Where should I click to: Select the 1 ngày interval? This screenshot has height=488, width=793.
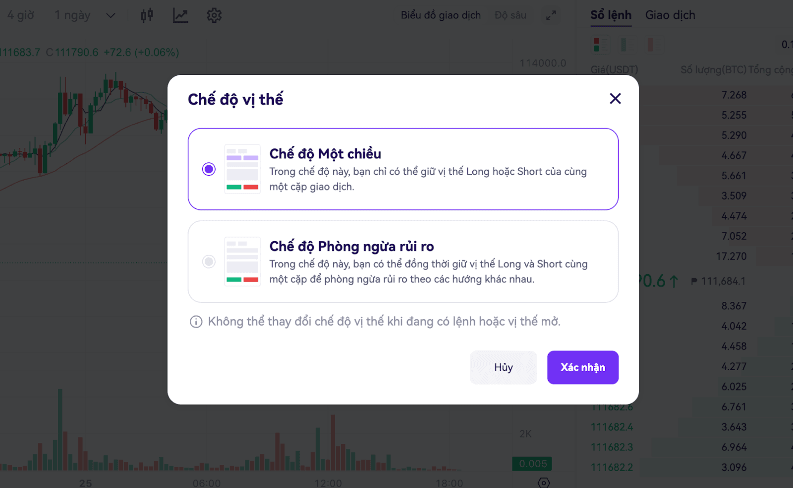point(72,15)
